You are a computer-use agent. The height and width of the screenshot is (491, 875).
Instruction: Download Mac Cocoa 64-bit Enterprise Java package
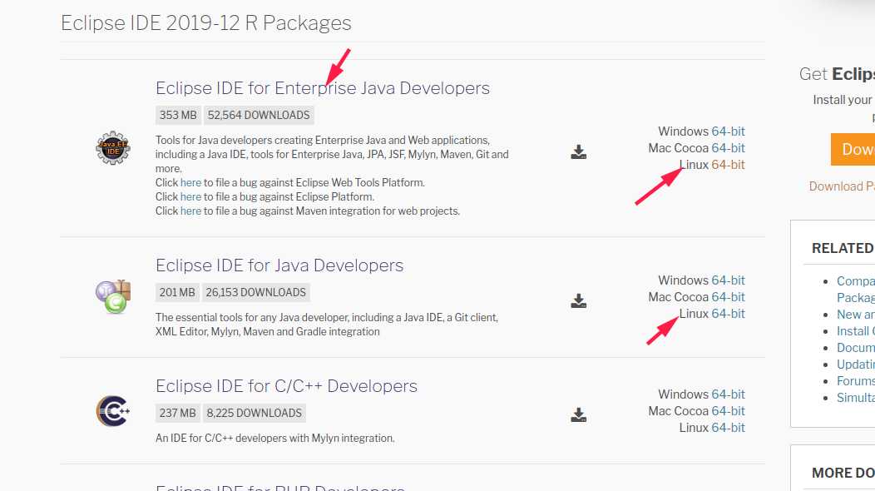click(728, 148)
